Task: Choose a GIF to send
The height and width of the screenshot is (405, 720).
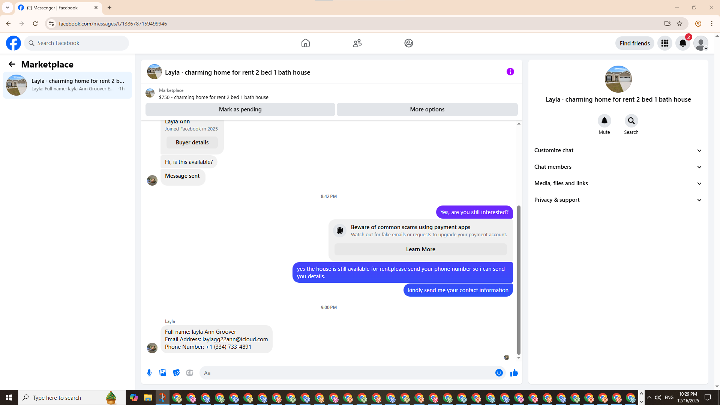Action: [x=190, y=373]
